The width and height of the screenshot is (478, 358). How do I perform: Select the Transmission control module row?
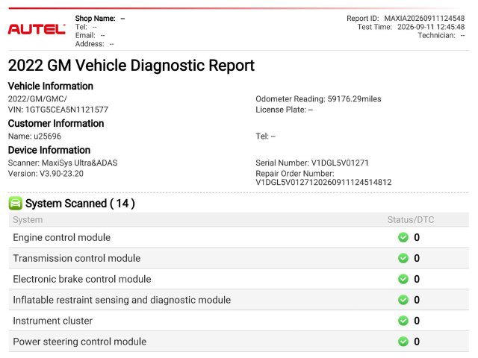[x=239, y=258]
